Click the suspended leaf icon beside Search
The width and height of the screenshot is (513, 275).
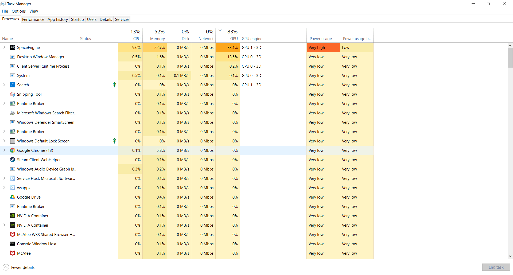pyautogui.click(x=114, y=85)
